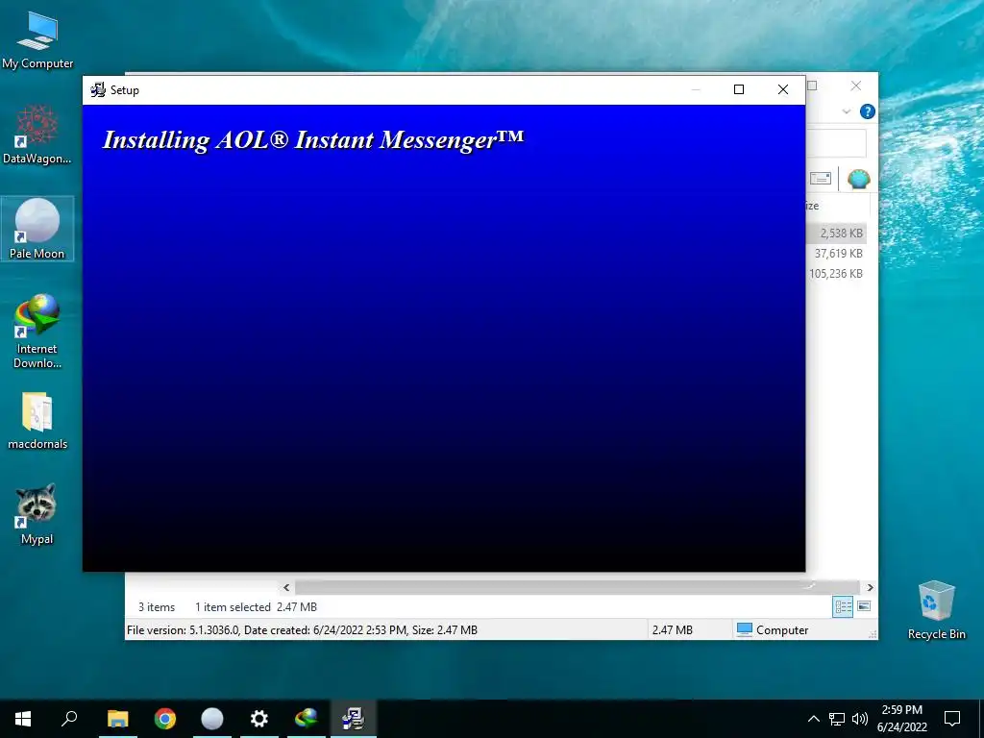This screenshot has width=984, height=738.
Task: Open the volume speaker tray icon
Action: tap(860, 719)
